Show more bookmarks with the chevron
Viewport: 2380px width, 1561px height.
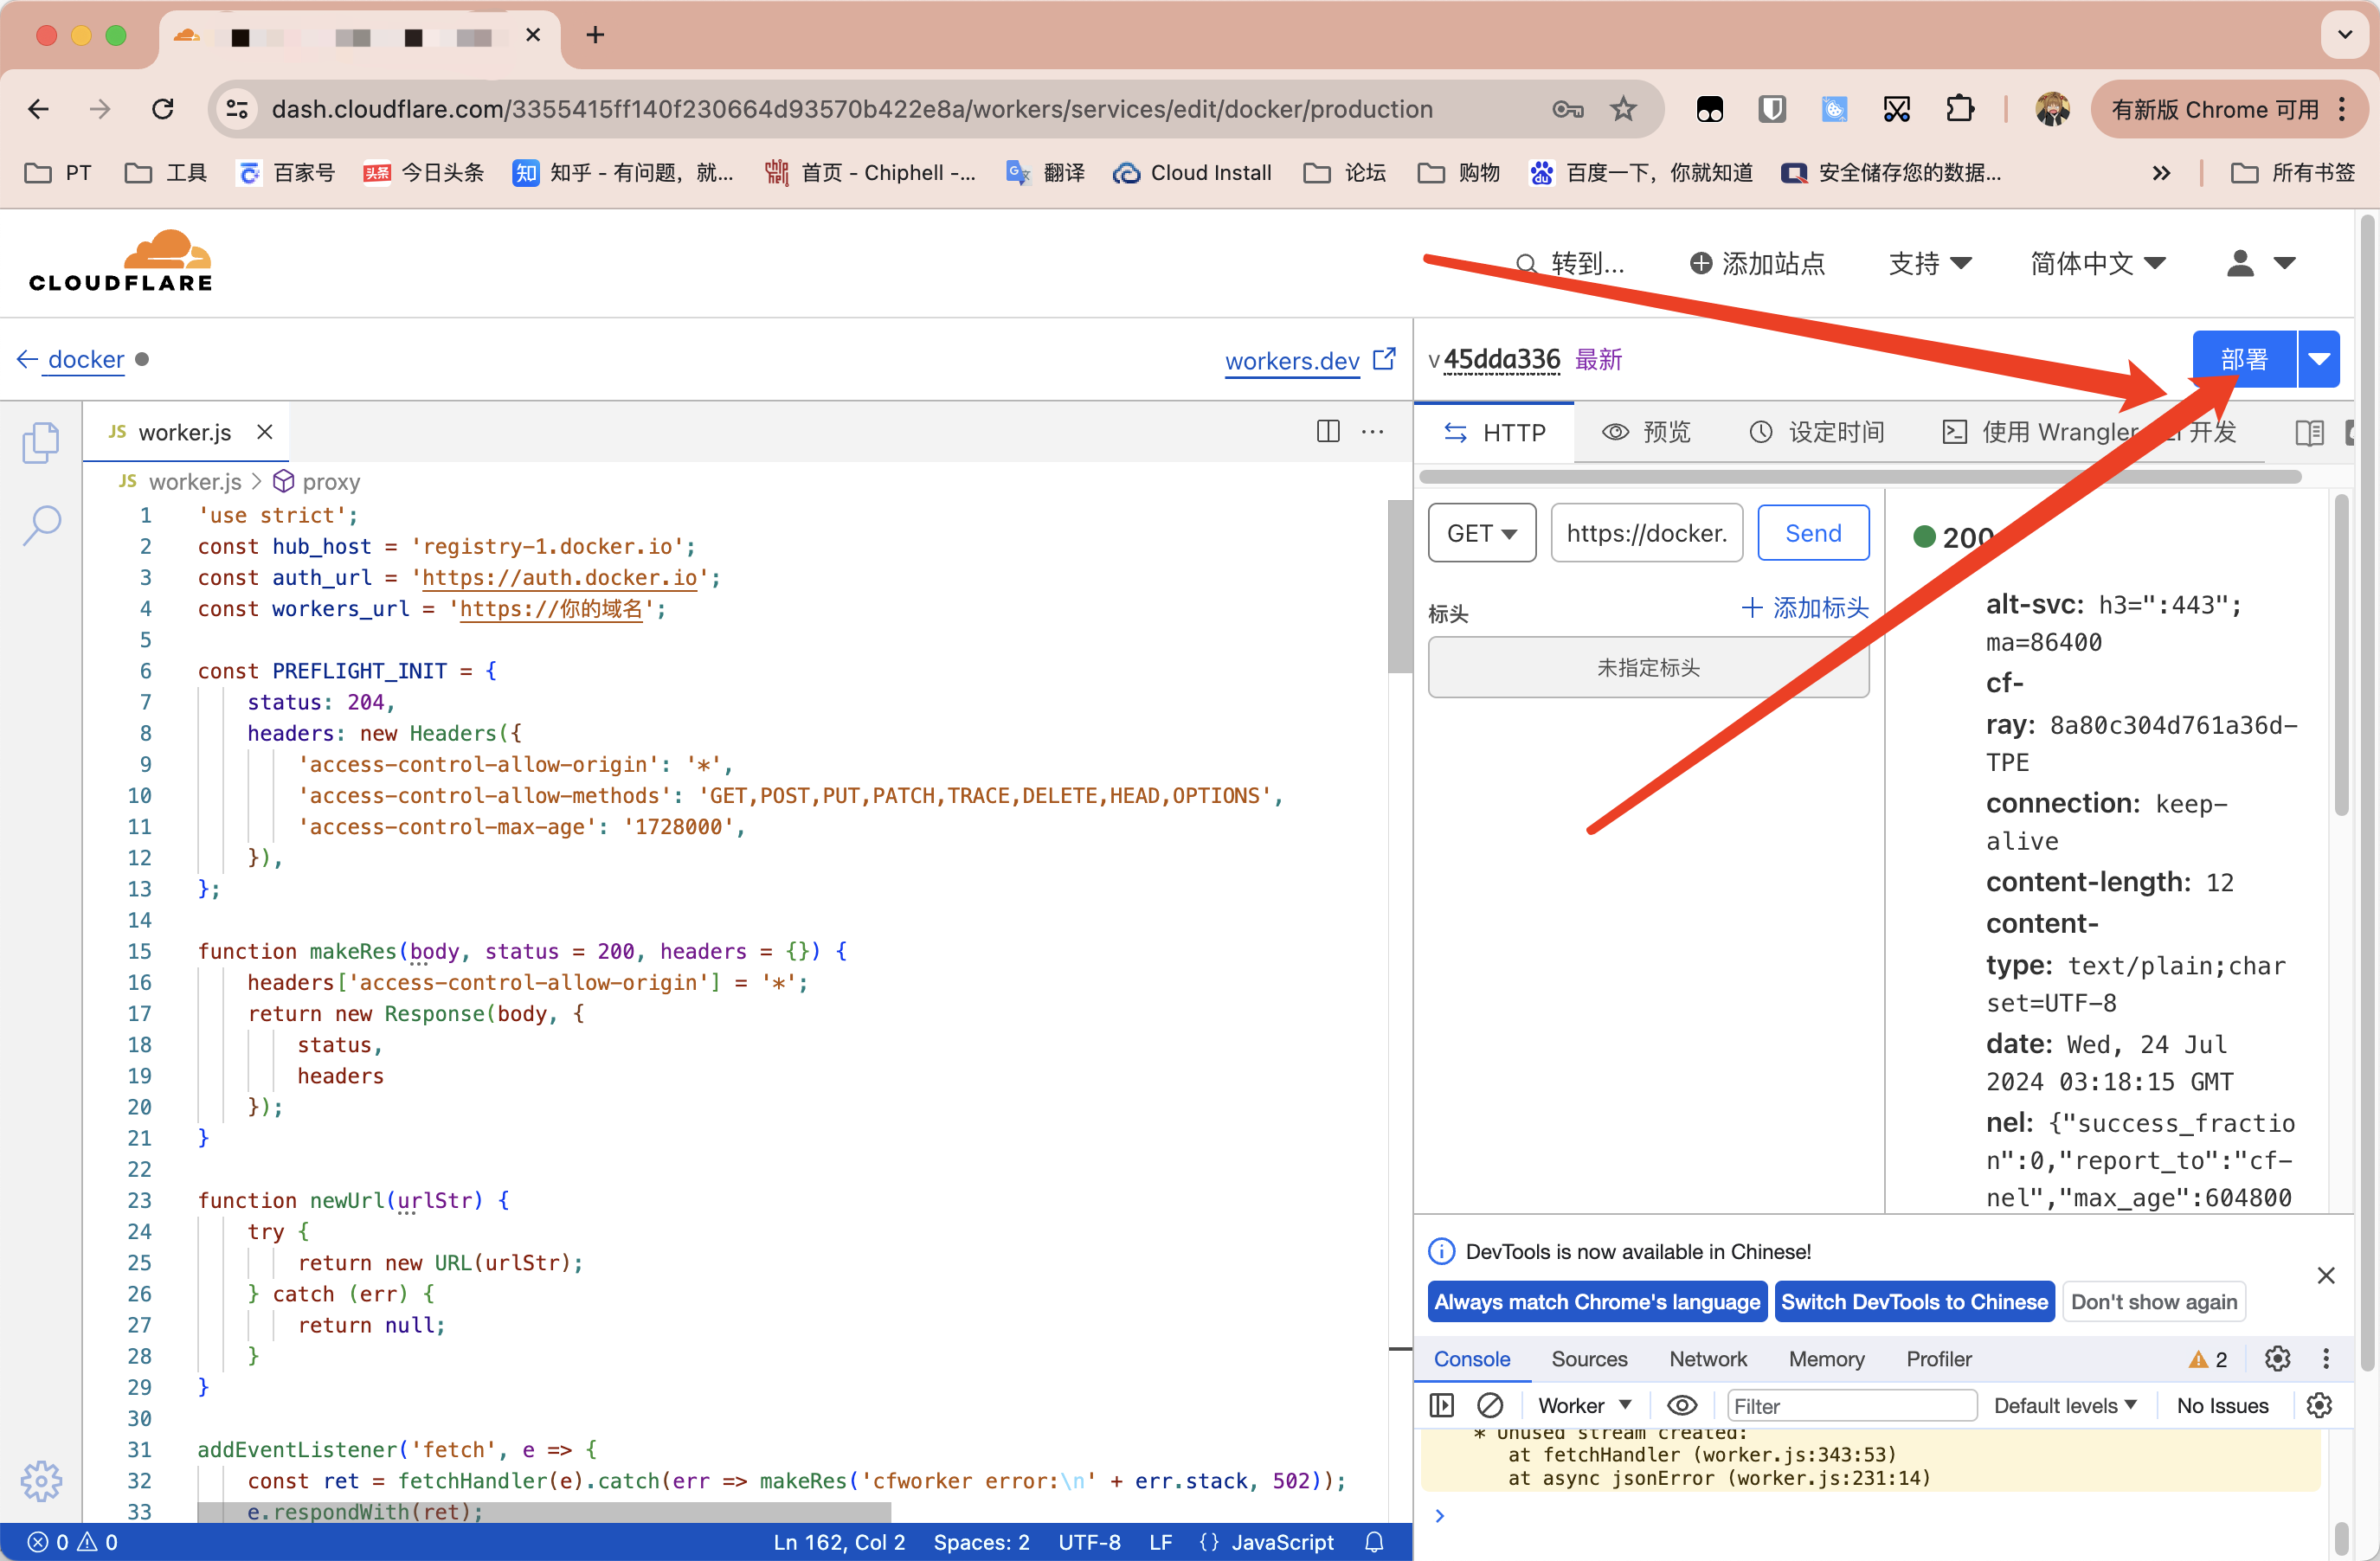[x=2161, y=173]
